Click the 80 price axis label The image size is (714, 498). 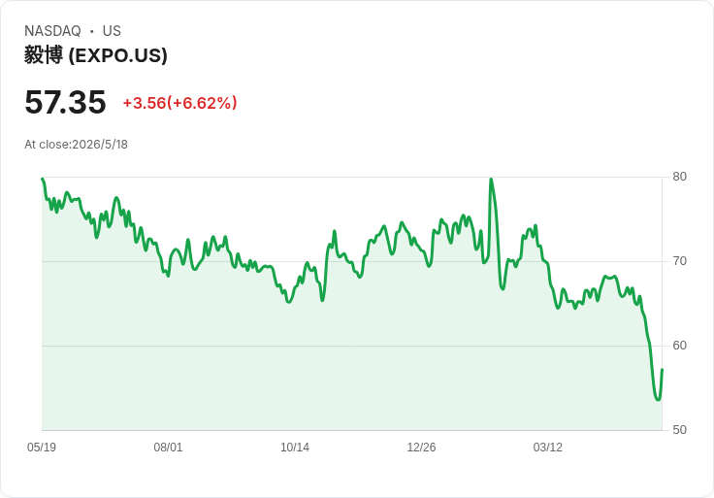point(679,177)
